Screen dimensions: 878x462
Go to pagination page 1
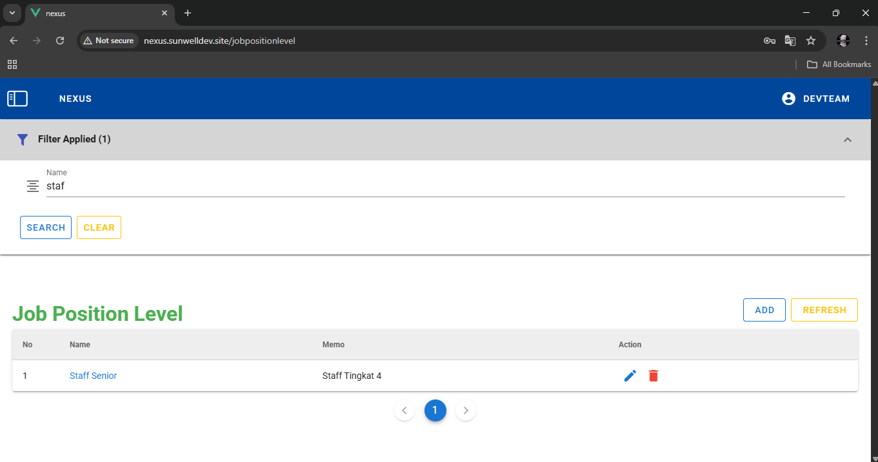[435, 410]
